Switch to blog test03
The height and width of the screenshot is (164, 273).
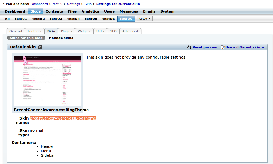(x=56, y=19)
